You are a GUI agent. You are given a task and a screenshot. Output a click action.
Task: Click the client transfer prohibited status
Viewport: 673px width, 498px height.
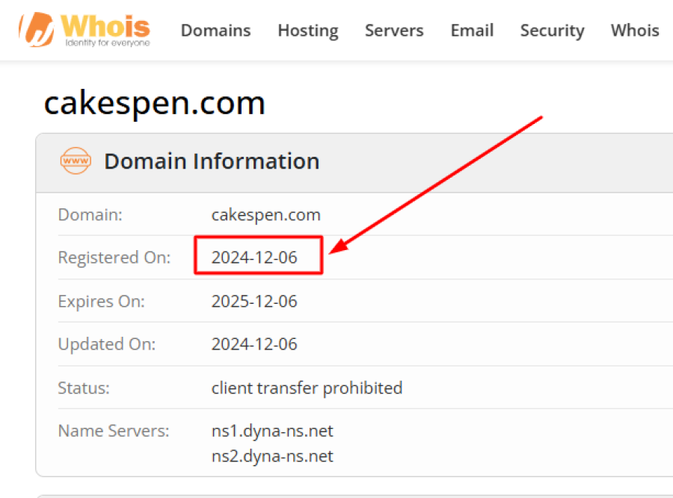click(307, 388)
